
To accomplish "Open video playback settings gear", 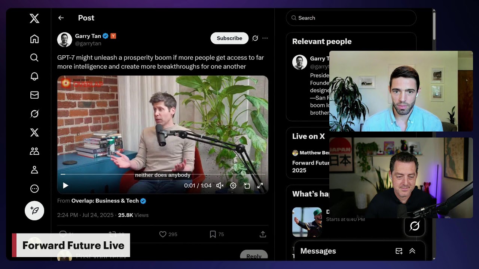I will pos(233,185).
